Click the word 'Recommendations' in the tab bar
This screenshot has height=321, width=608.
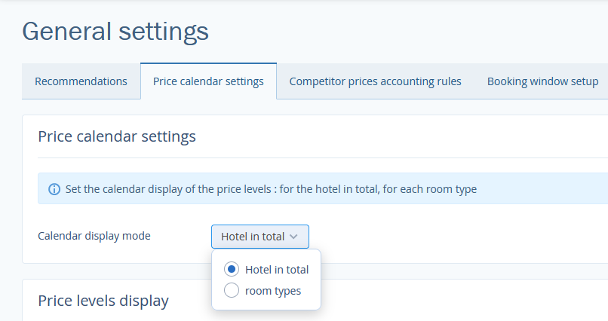point(81,81)
